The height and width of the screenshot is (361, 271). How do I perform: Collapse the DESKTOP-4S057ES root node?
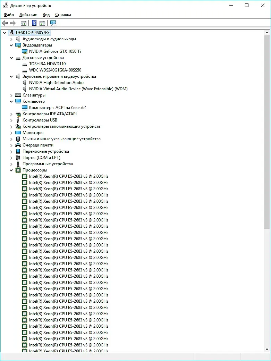5,33
